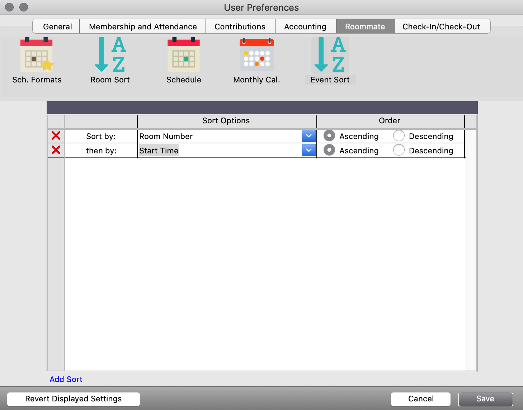Open the Schedule preferences icon
The height and width of the screenshot is (410, 523).
[183, 56]
